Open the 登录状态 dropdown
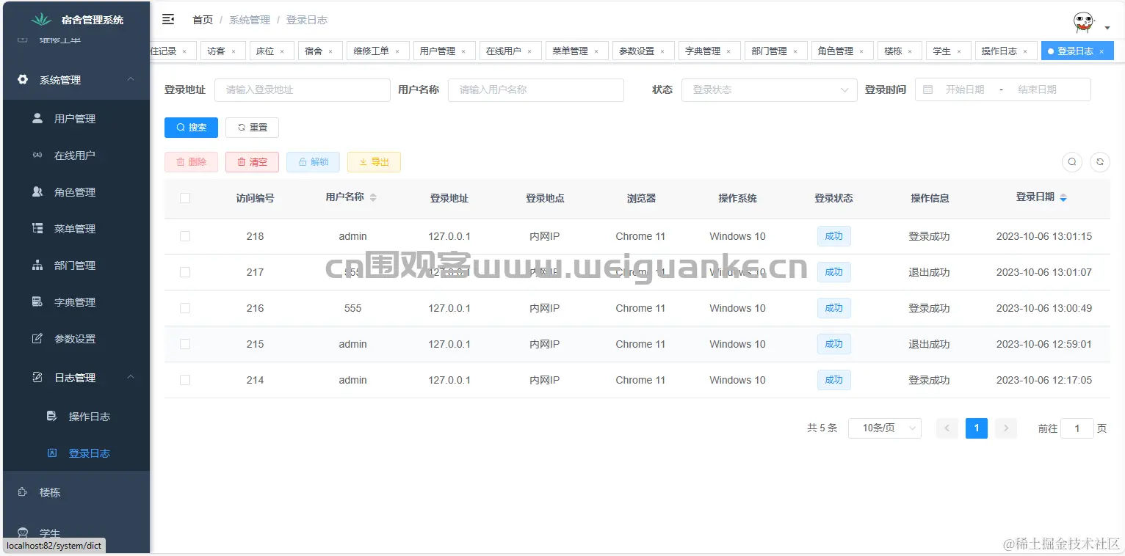Screen dimensions: 1125x556 [769, 89]
